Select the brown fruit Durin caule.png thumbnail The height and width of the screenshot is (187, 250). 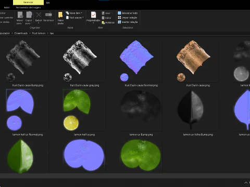click(x=193, y=61)
